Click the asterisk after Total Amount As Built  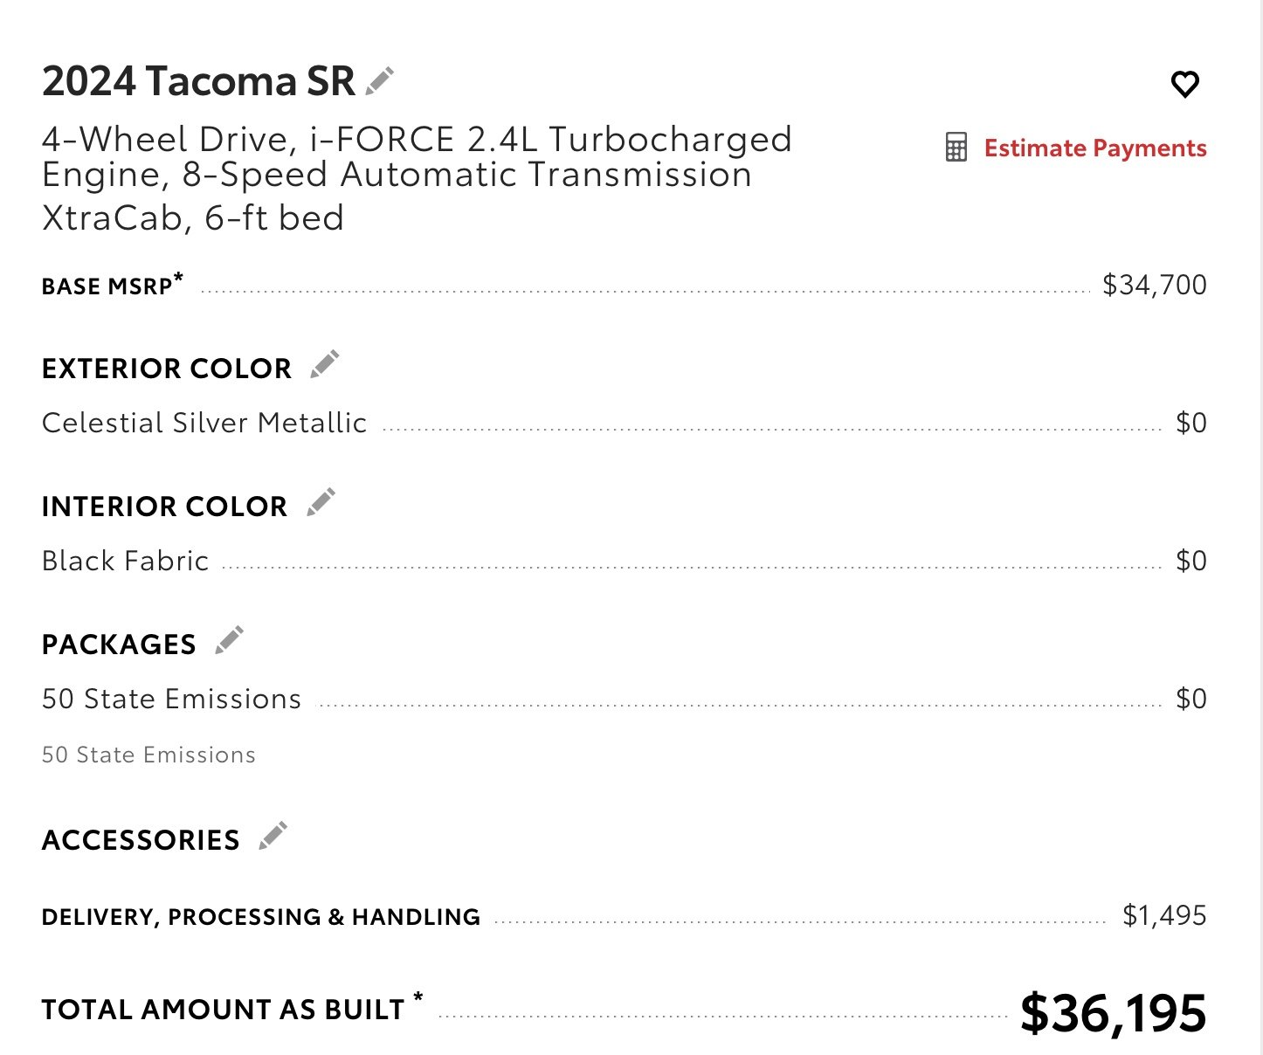point(418,997)
